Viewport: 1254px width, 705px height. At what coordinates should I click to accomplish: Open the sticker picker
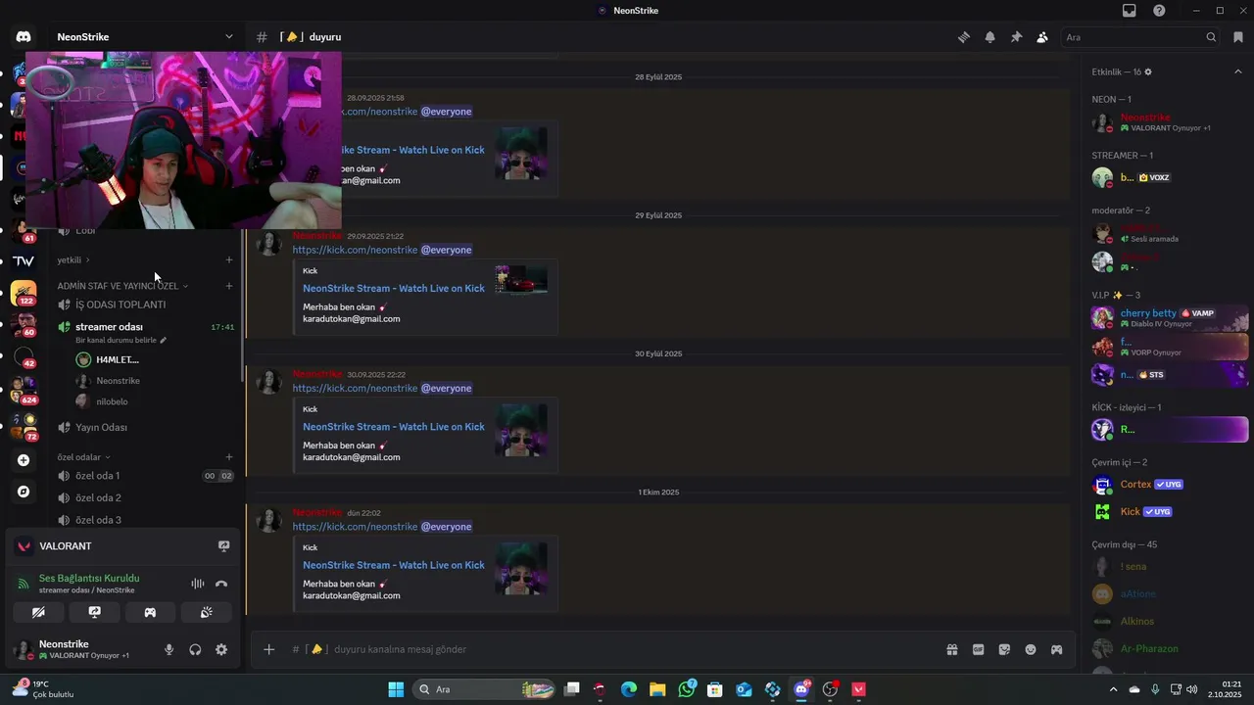(x=1004, y=649)
